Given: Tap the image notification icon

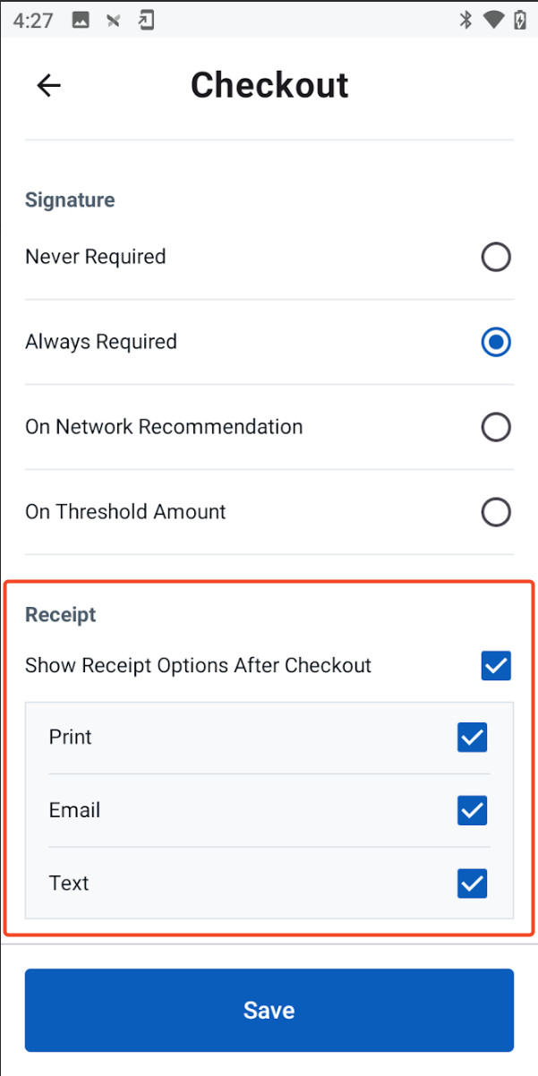Looking at the screenshot, I should (x=81, y=20).
